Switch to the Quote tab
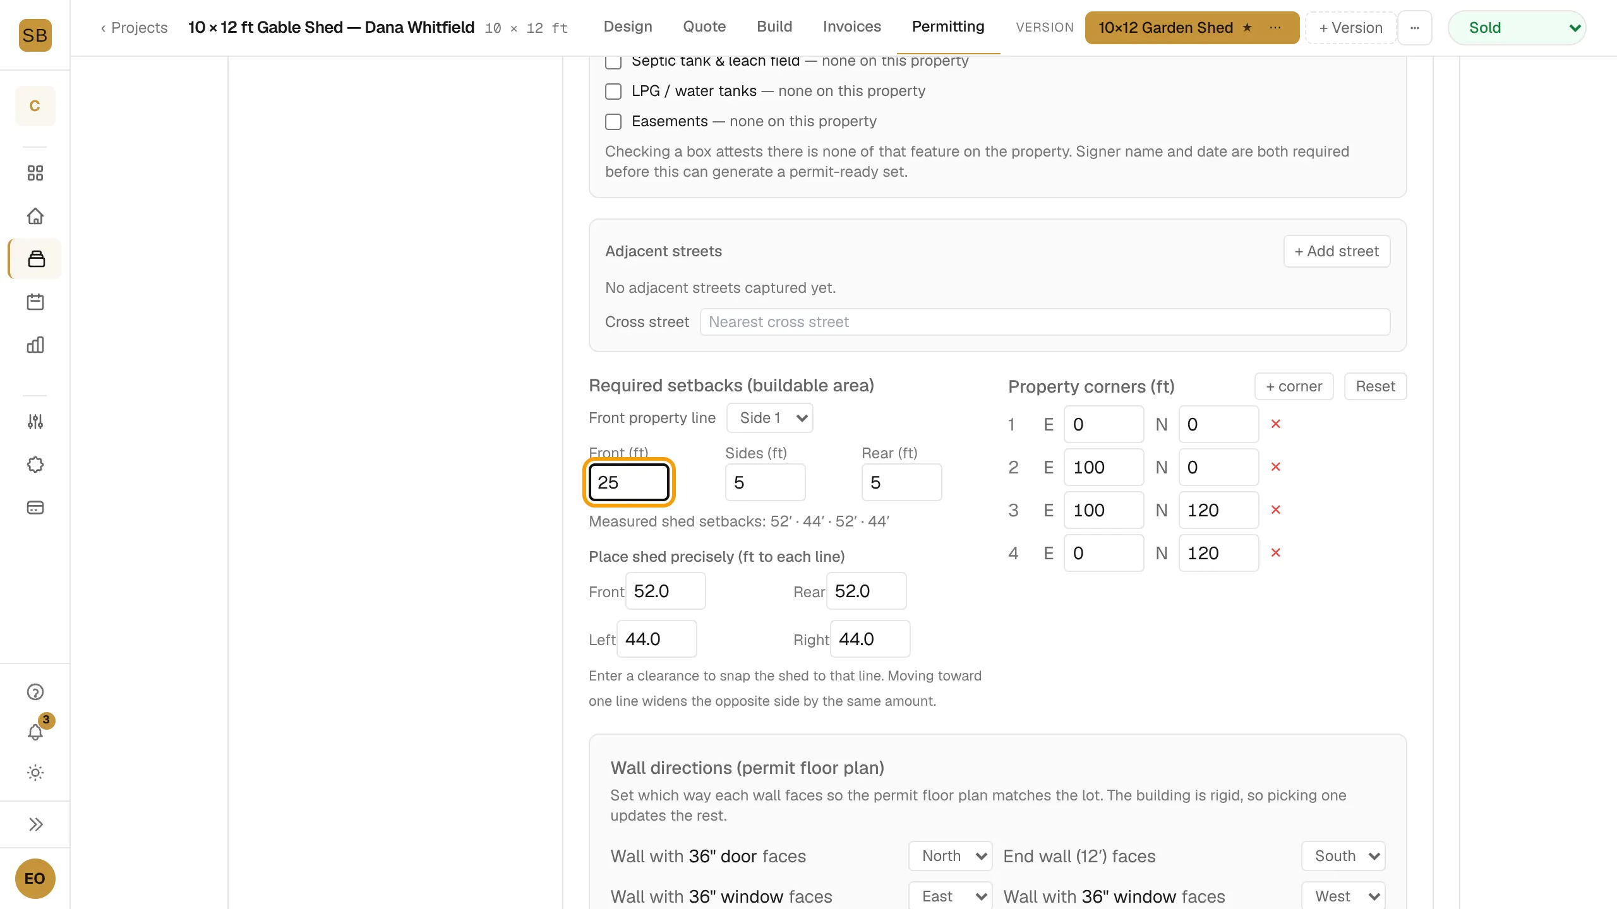 coord(704,27)
